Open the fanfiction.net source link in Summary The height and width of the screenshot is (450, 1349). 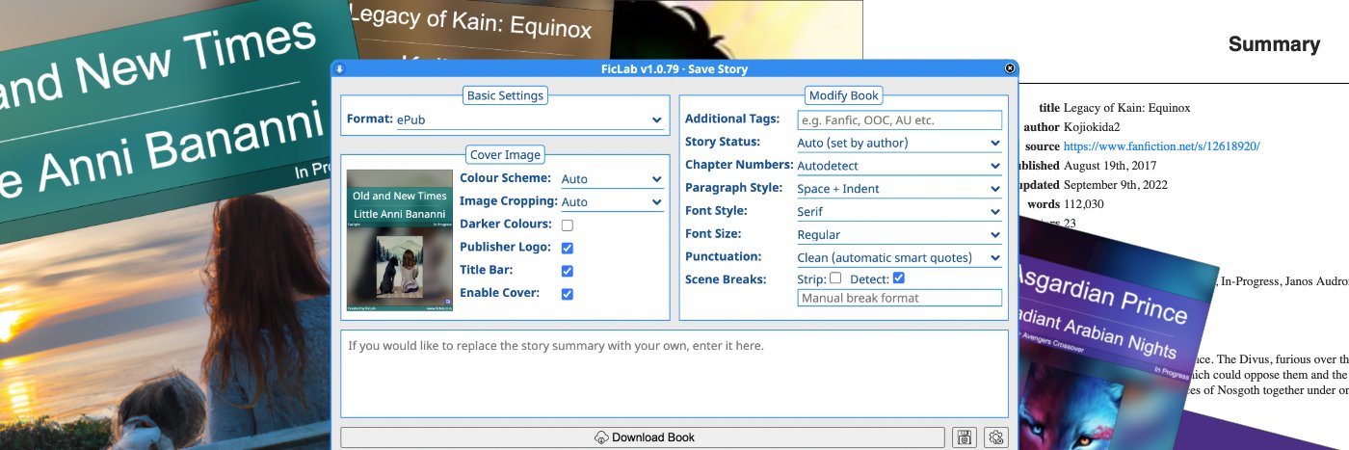pos(1161,146)
